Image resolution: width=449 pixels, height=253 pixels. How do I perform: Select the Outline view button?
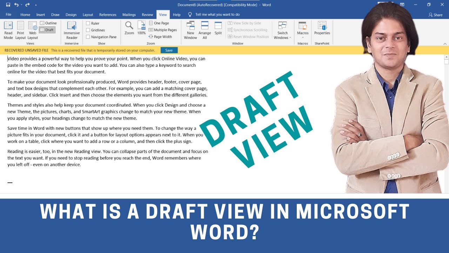[48, 23]
